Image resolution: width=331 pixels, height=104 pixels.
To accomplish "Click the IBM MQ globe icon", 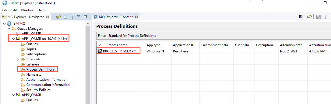I will tap(9, 23).
